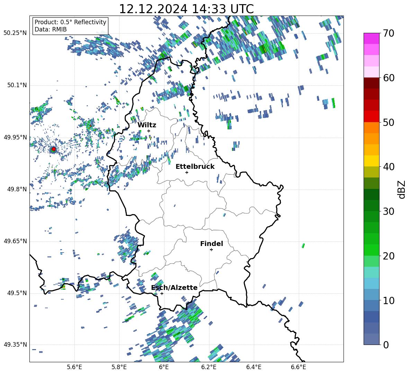Click the Ettelbruck city label
This screenshot has height=374, width=410.
195,166
